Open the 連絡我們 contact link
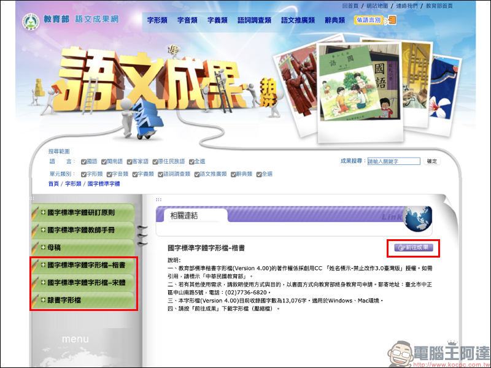 coord(407,6)
